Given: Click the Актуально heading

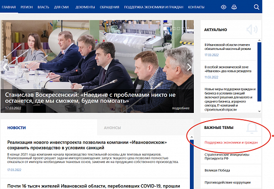Looking at the screenshot, I should pyautogui.click(x=216, y=30).
